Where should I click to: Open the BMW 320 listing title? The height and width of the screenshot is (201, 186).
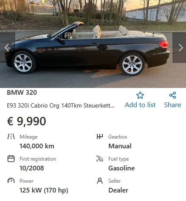(x=22, y=93)
